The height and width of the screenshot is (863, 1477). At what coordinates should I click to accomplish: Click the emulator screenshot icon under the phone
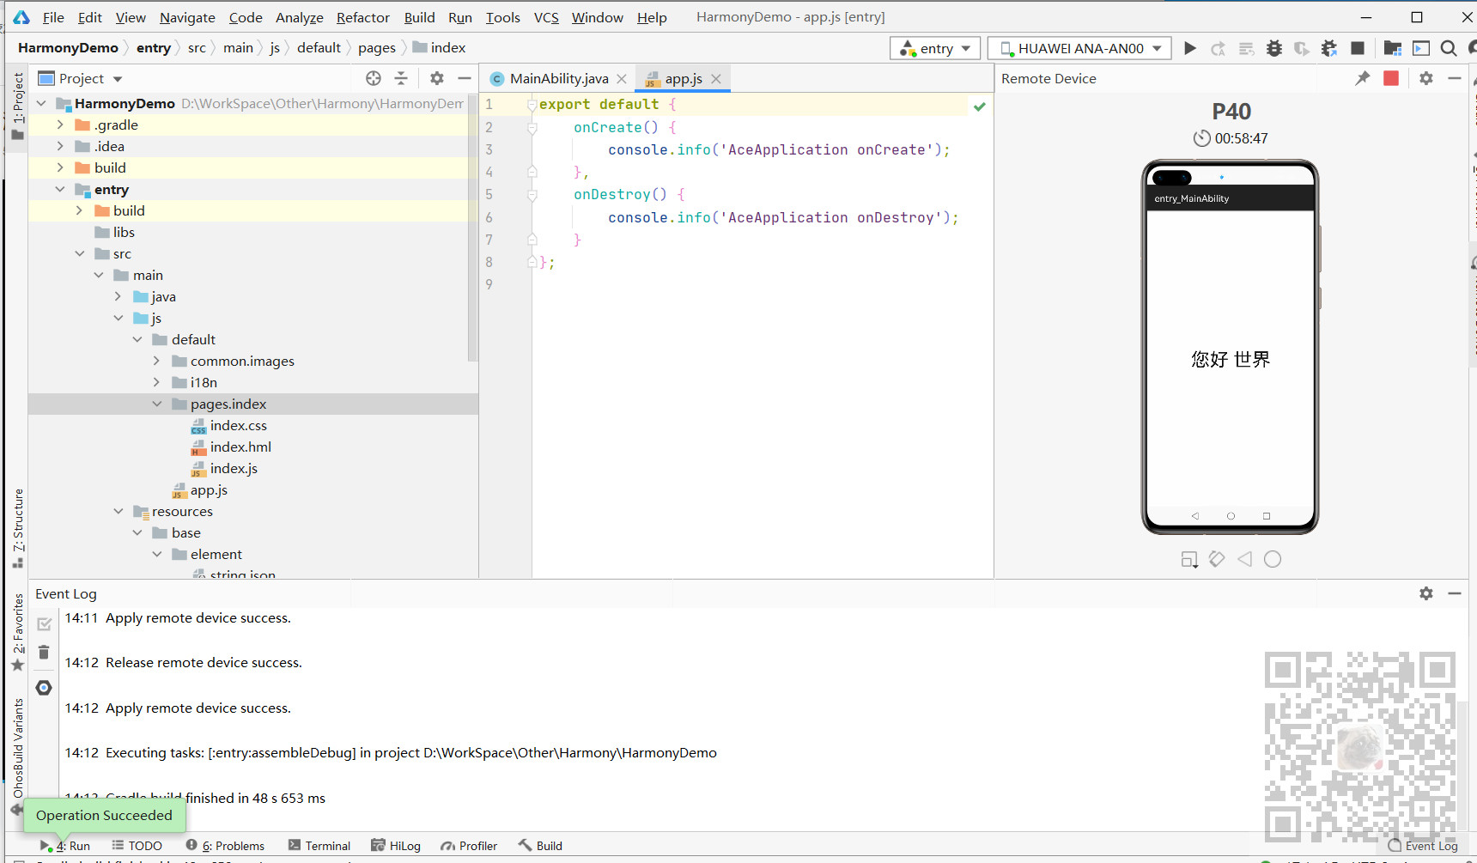pyautogui.click(x=1189, y=560)
